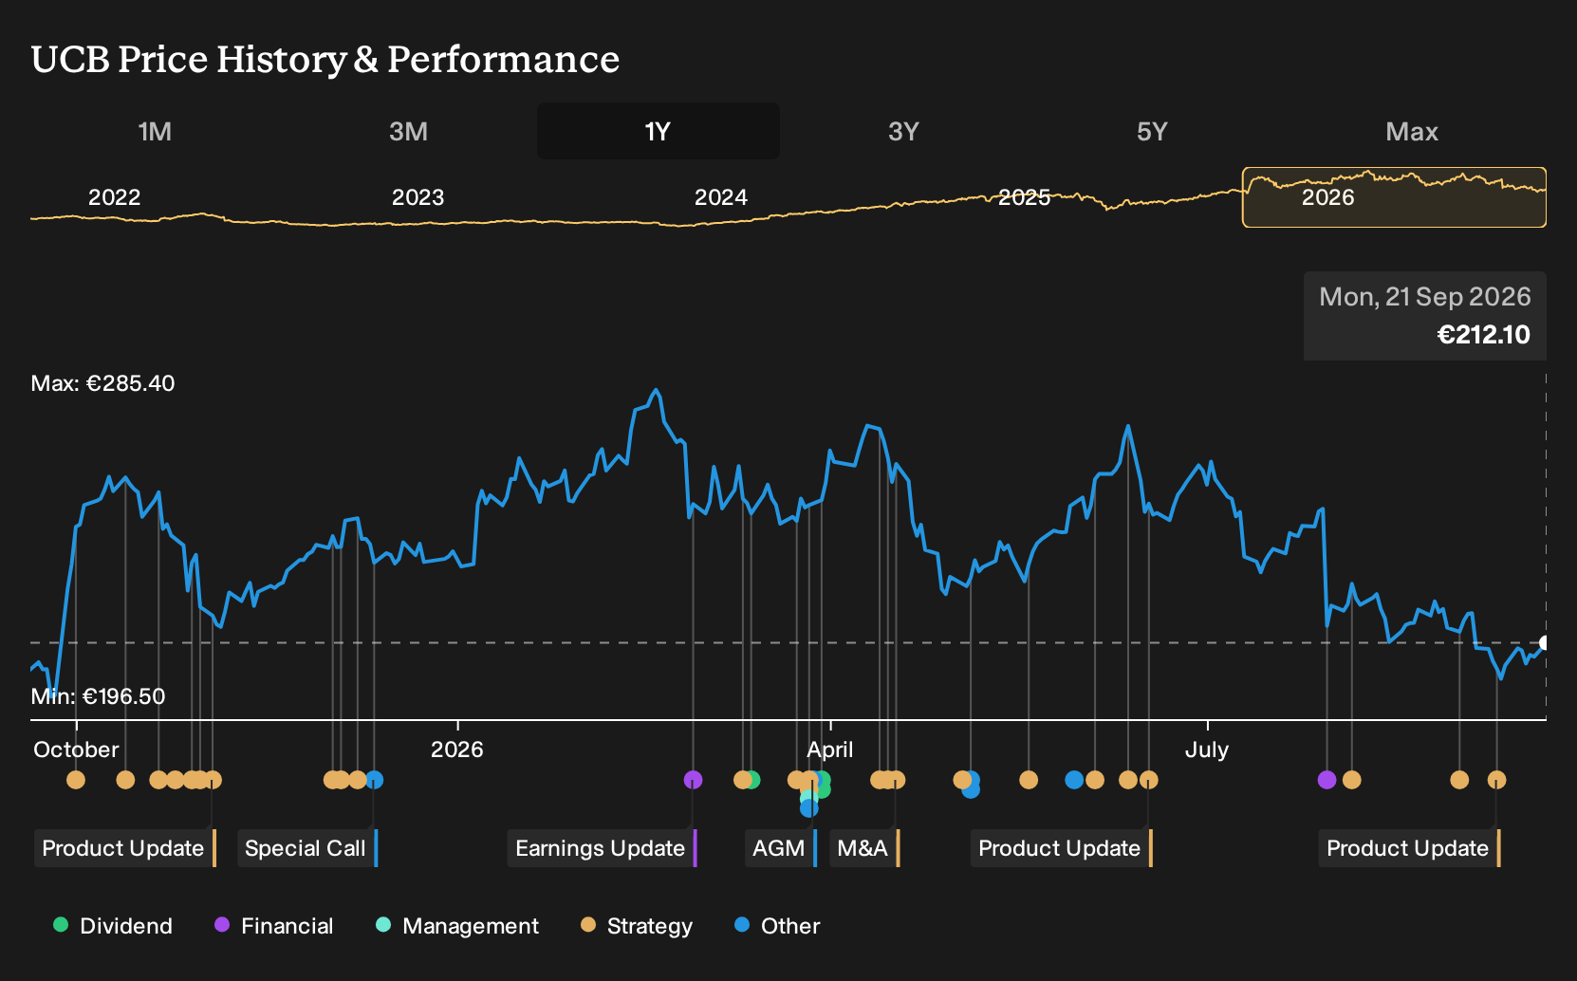Click the 2025 label in overview chart
This screenshot has width=1577, height=981.
coord(1024,197)
